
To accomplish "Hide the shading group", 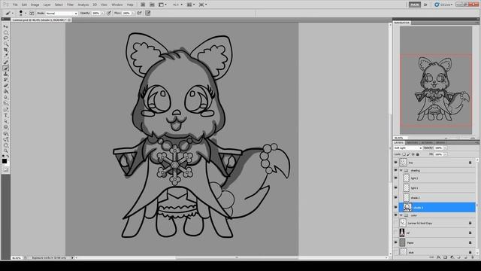I will 396,170.
